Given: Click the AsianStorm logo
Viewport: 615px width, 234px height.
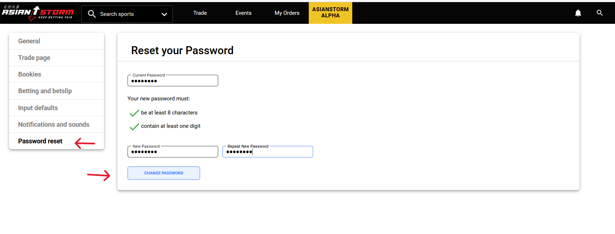Looking at the screenshot, I should pyautogui.click(x=38, y=13).
